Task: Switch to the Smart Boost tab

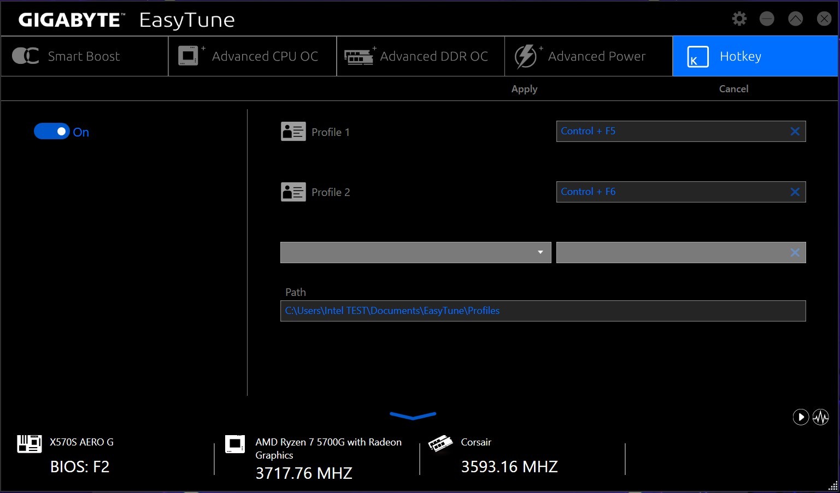Action: (x=84, y=56)
